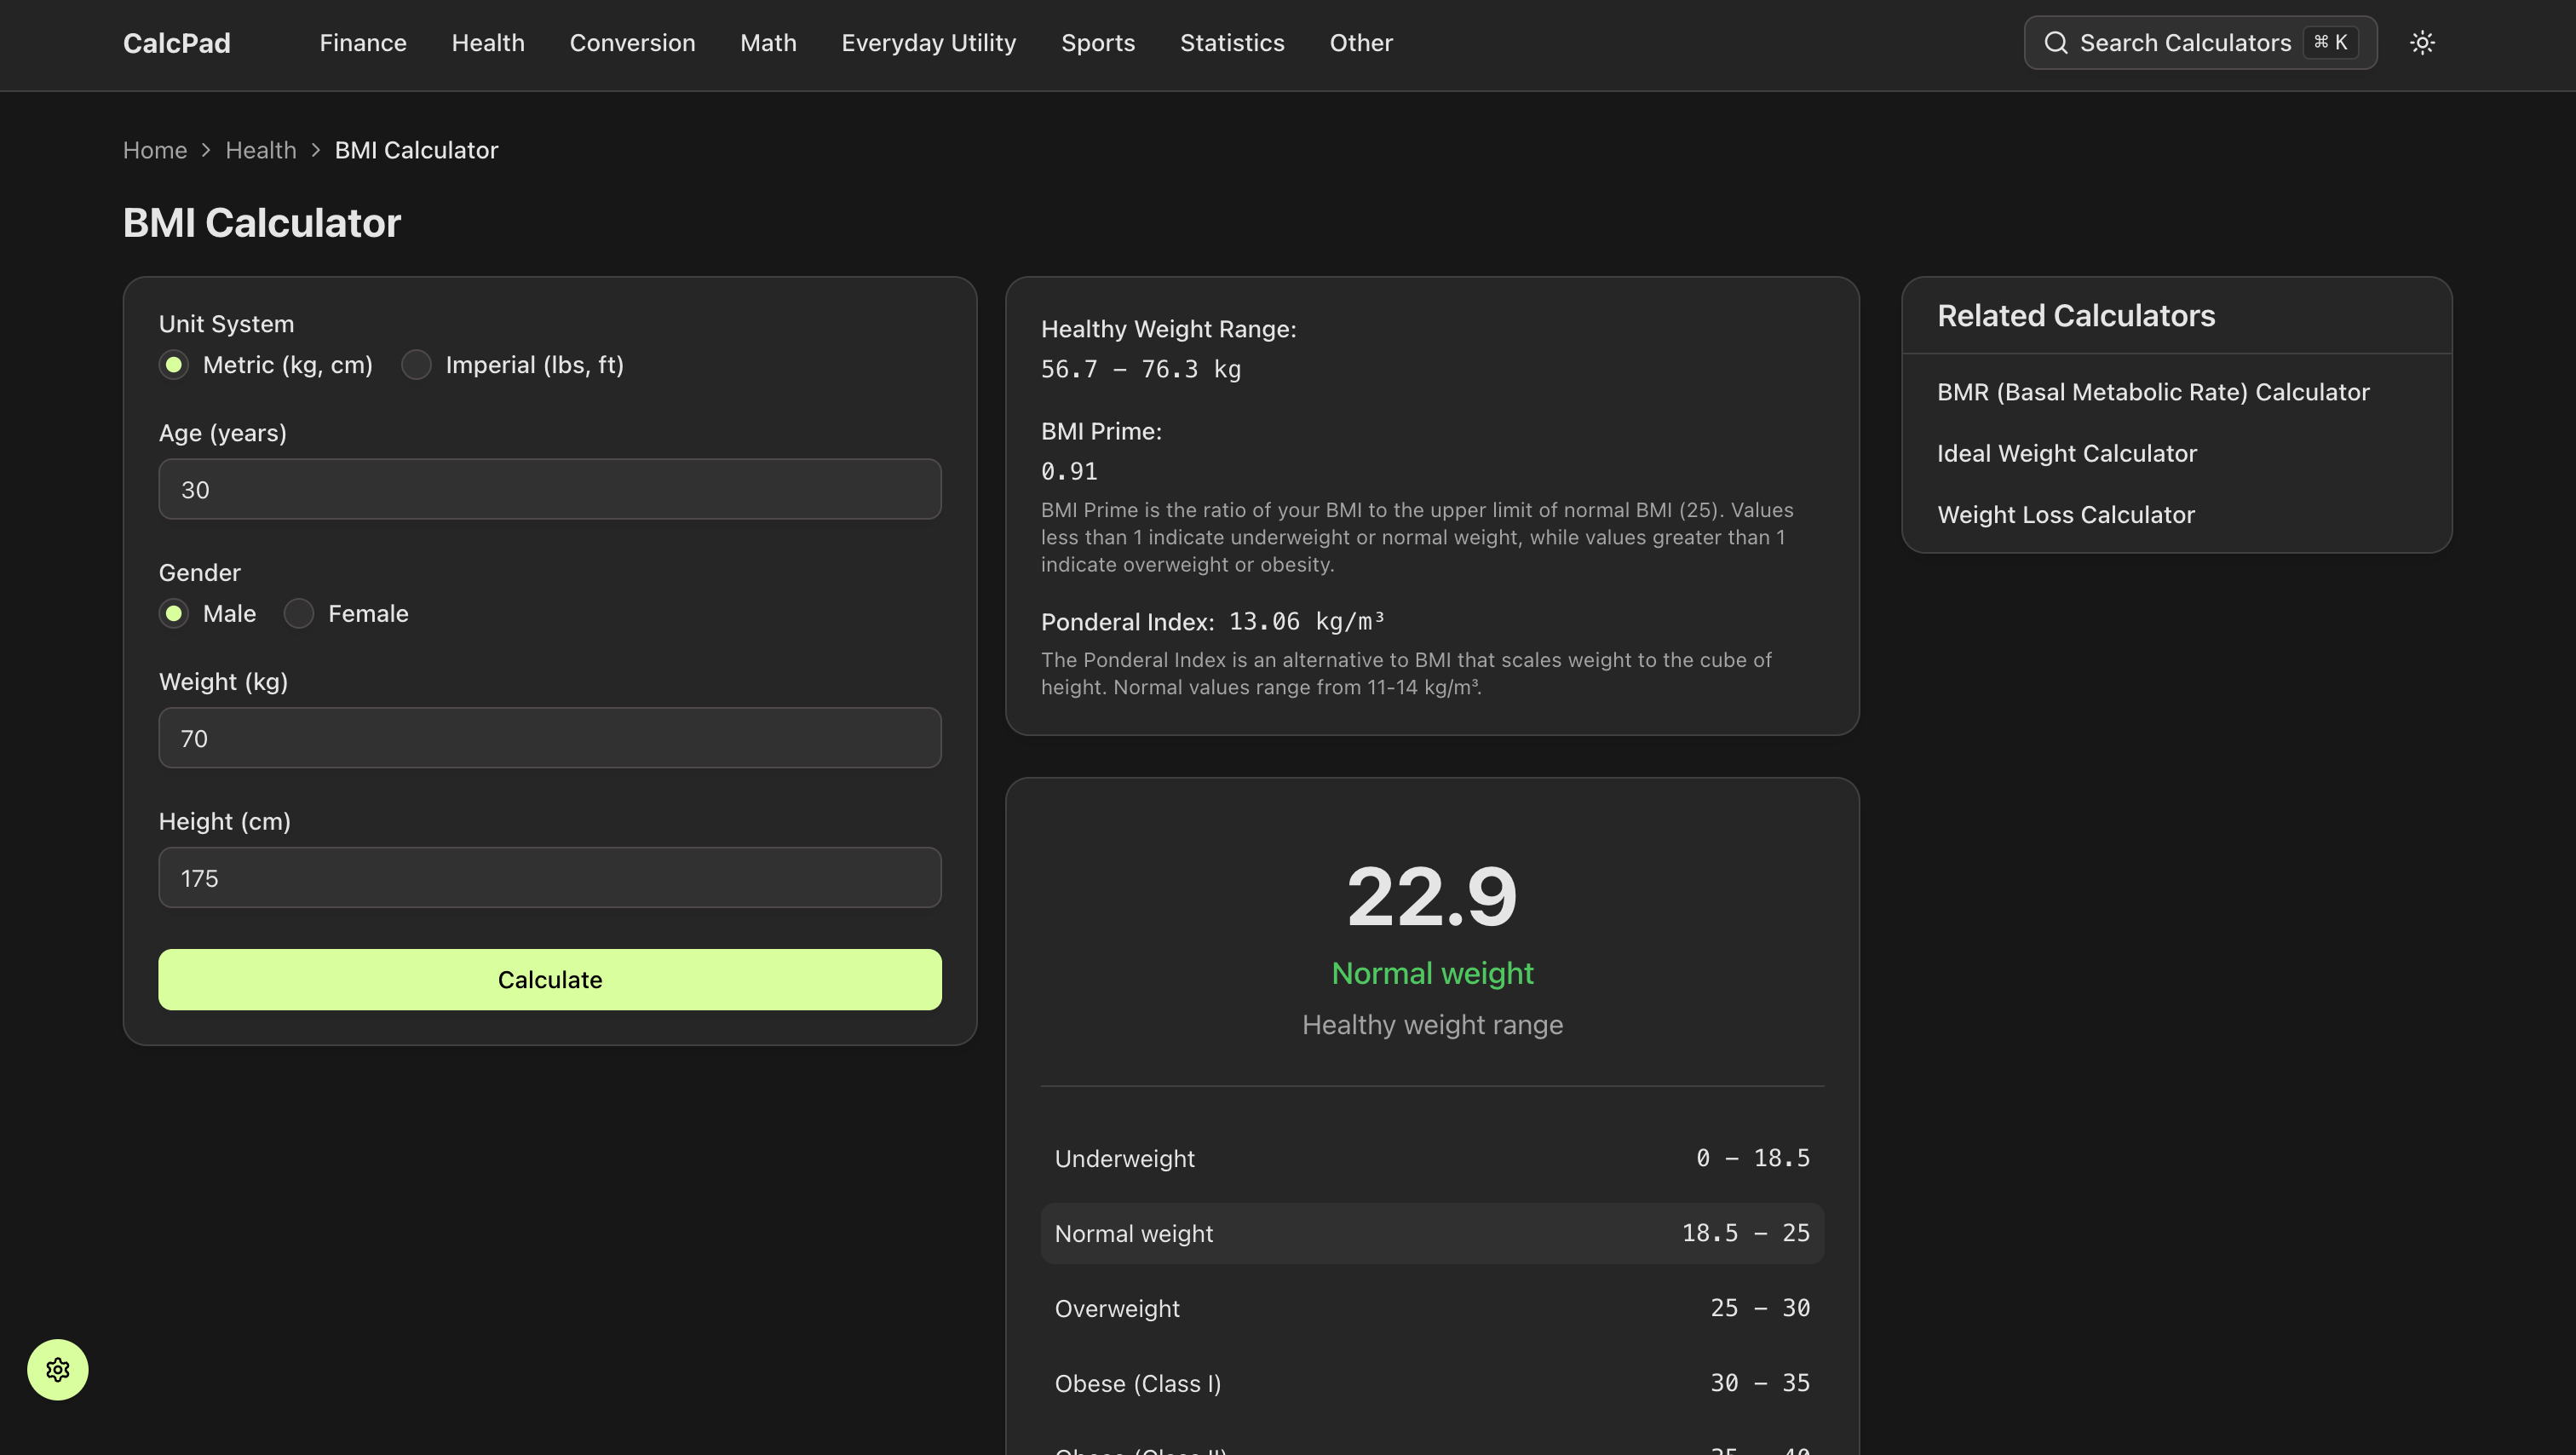Viewport: 2576px width, 1455px height.
Task: Open the Statistics menu
Action: point(1231,43)
